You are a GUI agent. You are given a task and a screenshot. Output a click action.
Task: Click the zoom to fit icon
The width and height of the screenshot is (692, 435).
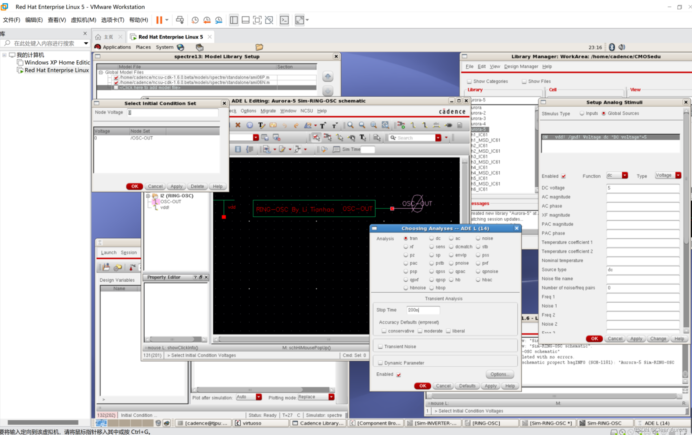373,125
